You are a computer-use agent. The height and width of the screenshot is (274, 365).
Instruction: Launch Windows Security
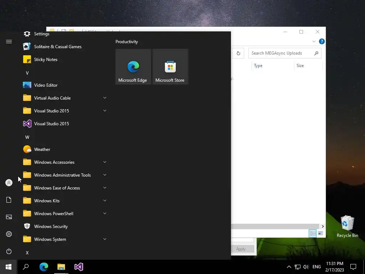[x=65, y=227]
